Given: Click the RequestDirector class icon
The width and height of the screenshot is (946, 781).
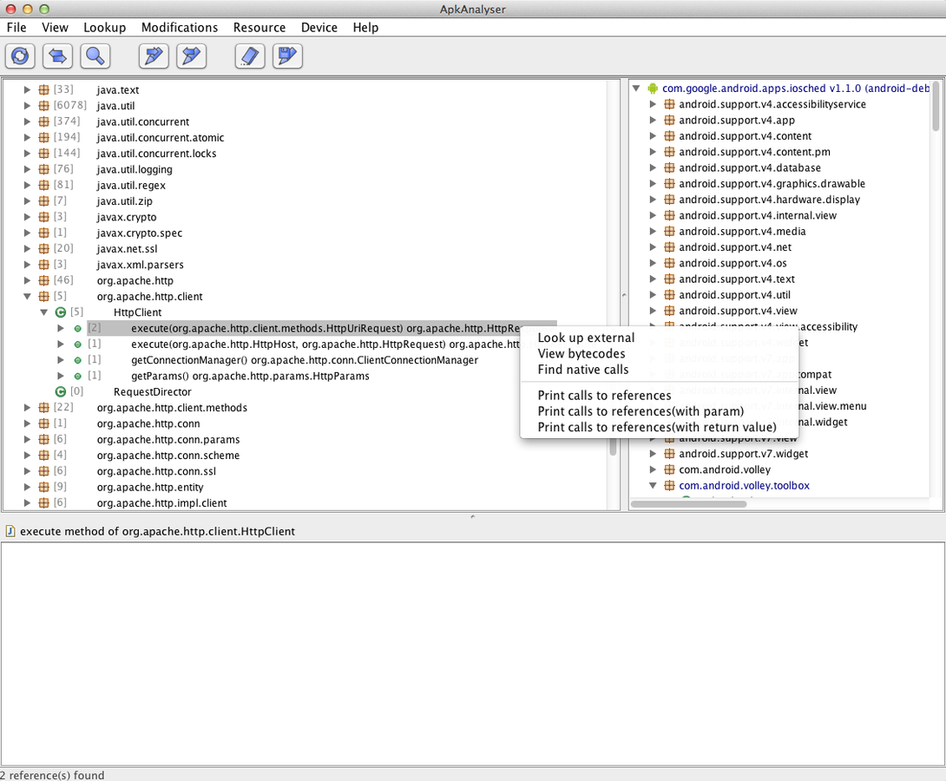Looking at the screenshot, I should 61,392.
